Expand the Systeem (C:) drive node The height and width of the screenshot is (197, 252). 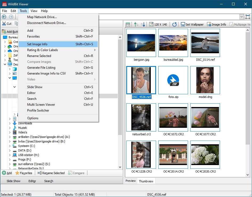point(10,146)
